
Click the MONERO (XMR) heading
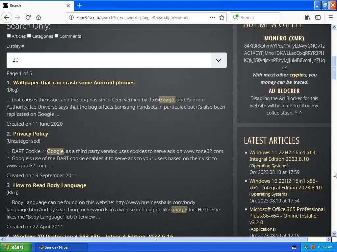pos(284,38)
